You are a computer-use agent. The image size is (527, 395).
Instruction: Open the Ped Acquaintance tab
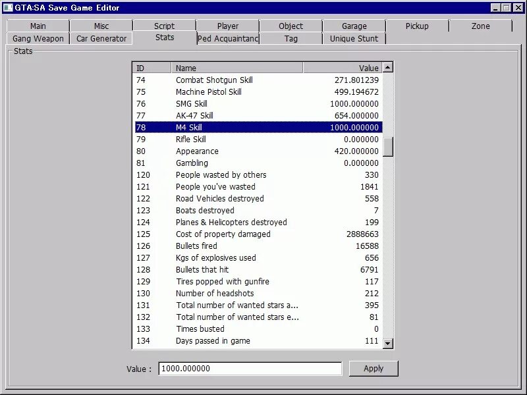click(x=227, y=38)
